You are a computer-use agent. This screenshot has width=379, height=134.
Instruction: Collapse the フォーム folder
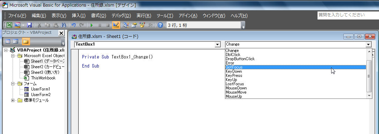click(x=13, y=84)
